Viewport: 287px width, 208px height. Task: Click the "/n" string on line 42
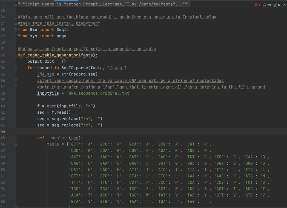86,119
